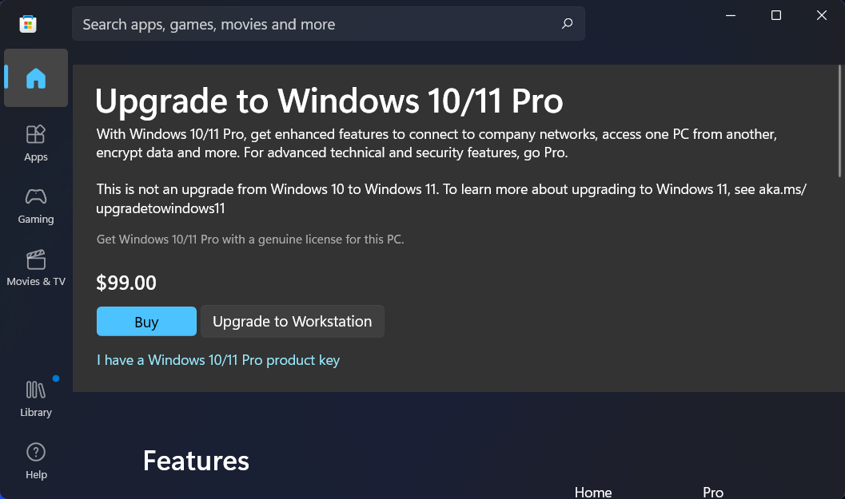Click the Pro column header in Features comparison
The width and height of the screenshot is (845, 499).
click(712, 492)
